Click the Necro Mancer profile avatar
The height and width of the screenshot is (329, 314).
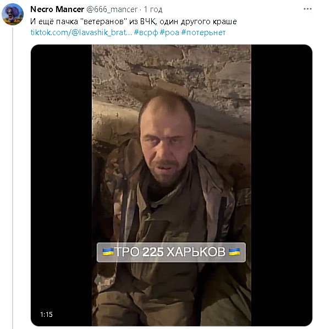click(13, 14)
